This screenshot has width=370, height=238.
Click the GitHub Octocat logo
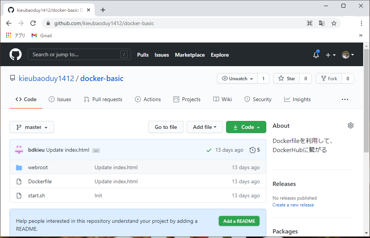[16, 54]
